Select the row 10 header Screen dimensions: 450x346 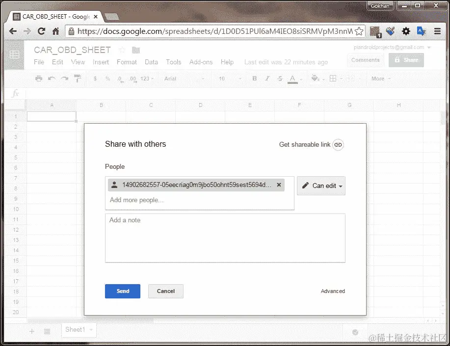(x=16, y=209)
